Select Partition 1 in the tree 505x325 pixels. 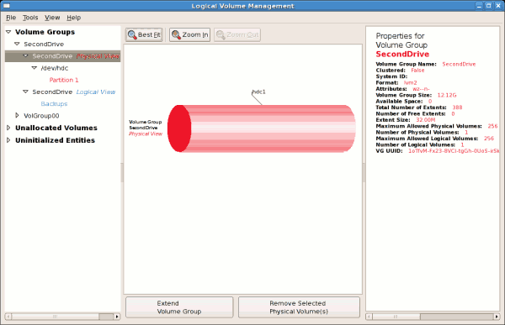point(64,80)
